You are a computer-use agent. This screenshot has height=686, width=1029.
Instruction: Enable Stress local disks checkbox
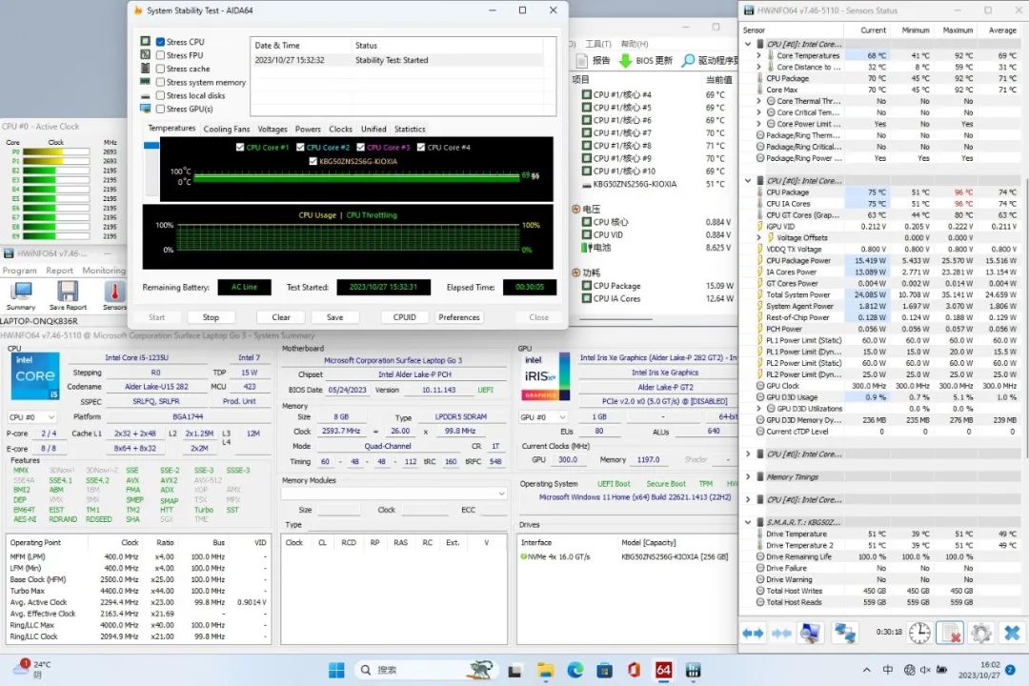[x=160, y=95]
